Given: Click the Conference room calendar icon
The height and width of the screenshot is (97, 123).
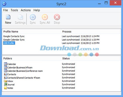Looking at the screenshot, I should 5,71.
